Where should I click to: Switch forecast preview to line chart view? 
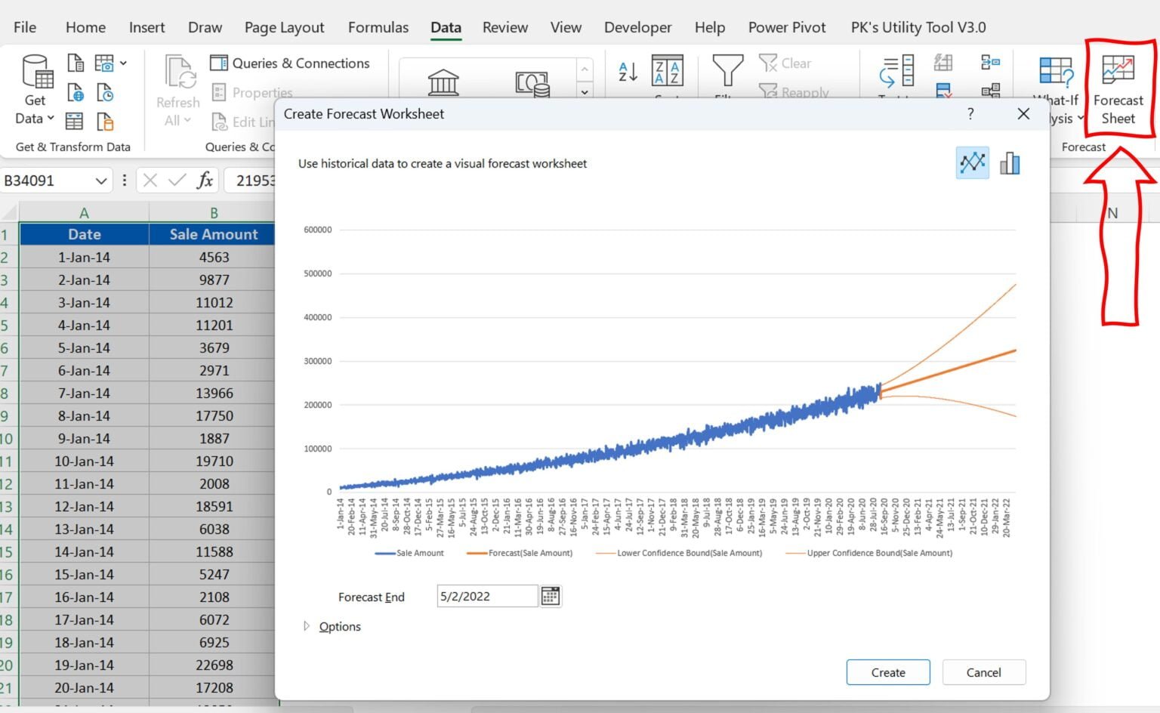[x=973, y=163]
